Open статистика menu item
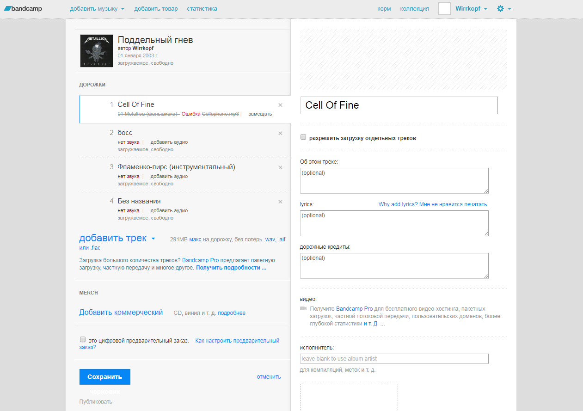The image size is (583, 411). 202,8
